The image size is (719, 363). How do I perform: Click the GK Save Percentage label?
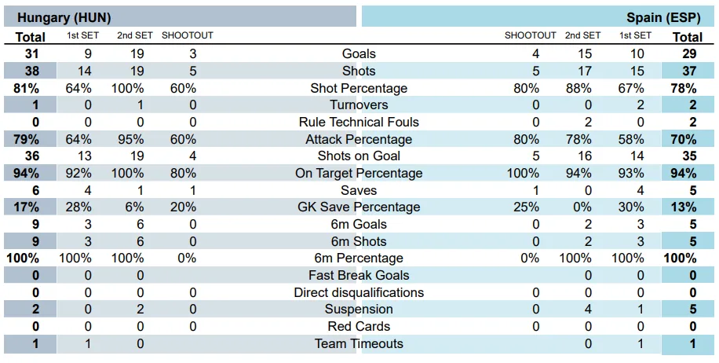[359, 207]
